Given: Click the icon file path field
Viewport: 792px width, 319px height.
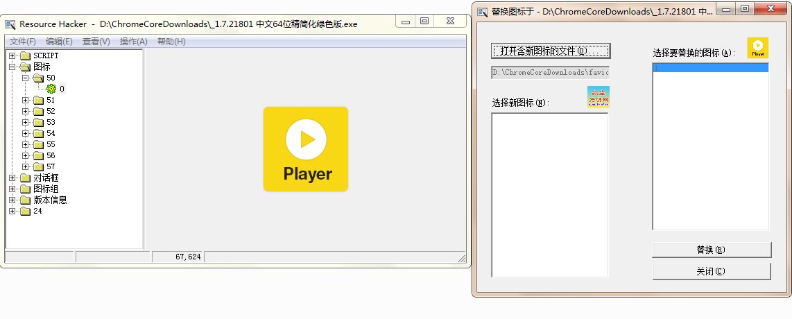Looking at the screenshot, I should point(551,73).
